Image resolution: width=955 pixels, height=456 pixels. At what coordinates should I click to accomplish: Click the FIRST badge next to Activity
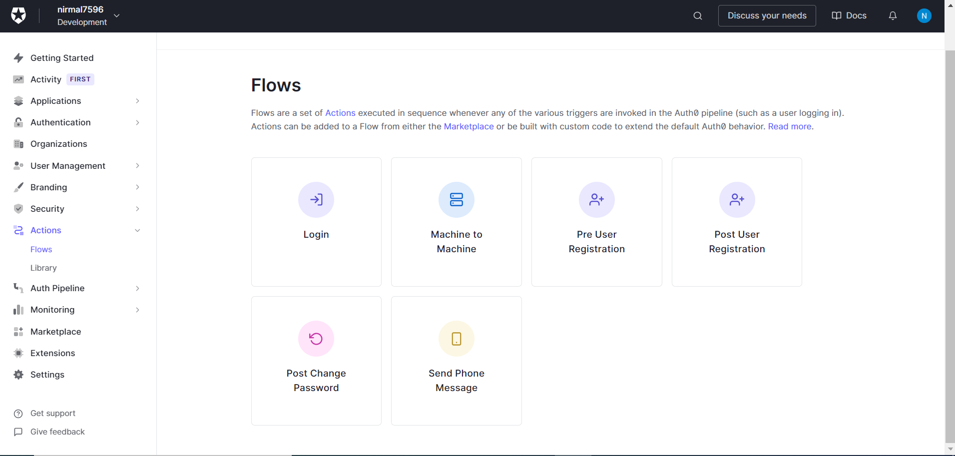80,79
